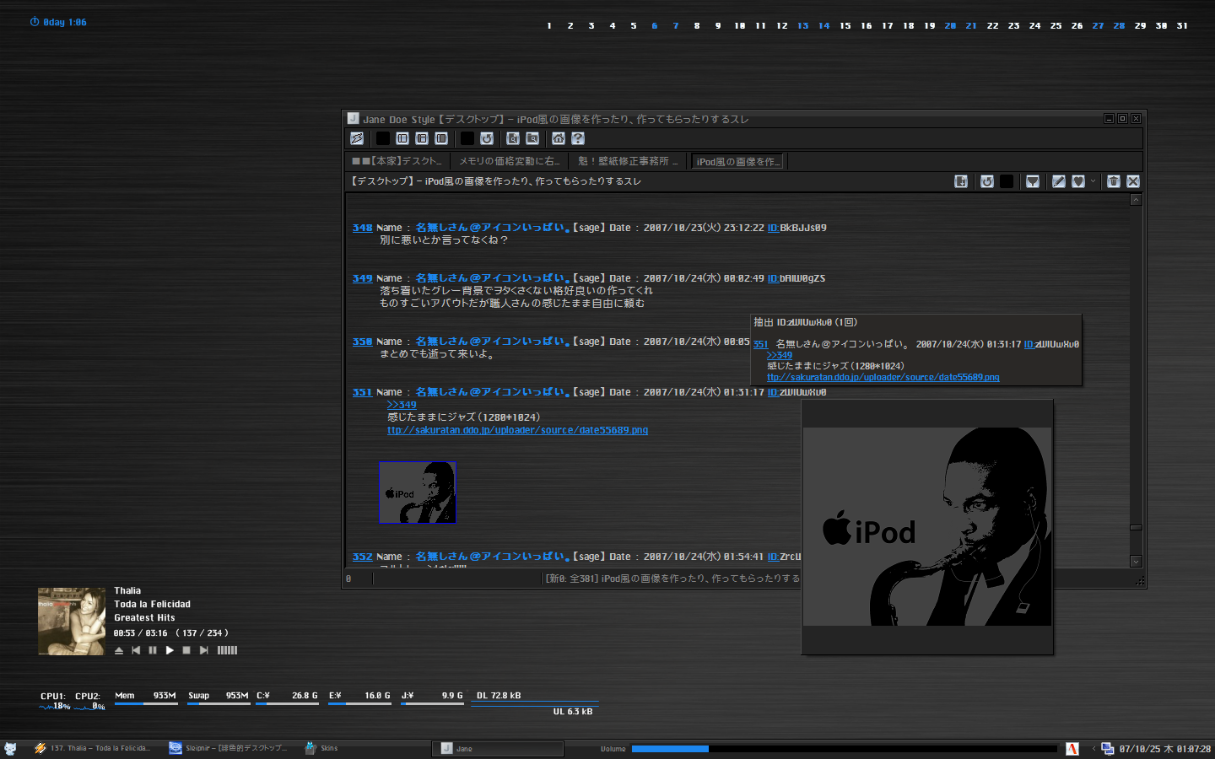
Task: Click the home icon in Jane toolbar
Action: point(559,138)
